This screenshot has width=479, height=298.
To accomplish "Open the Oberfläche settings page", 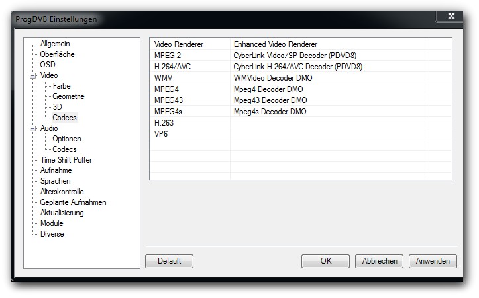I will [x=57, y=54].
